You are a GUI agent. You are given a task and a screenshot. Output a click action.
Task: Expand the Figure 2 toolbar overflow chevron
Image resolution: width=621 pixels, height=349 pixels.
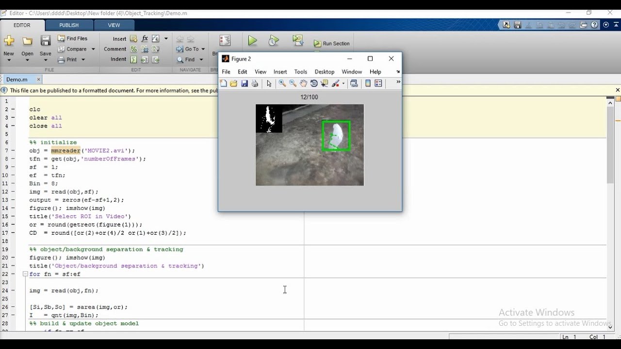coord(398,82)
